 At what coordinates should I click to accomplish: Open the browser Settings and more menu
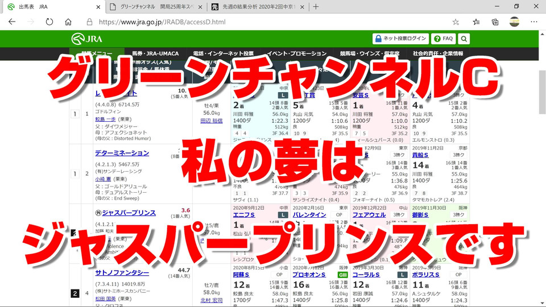(534, 22)
